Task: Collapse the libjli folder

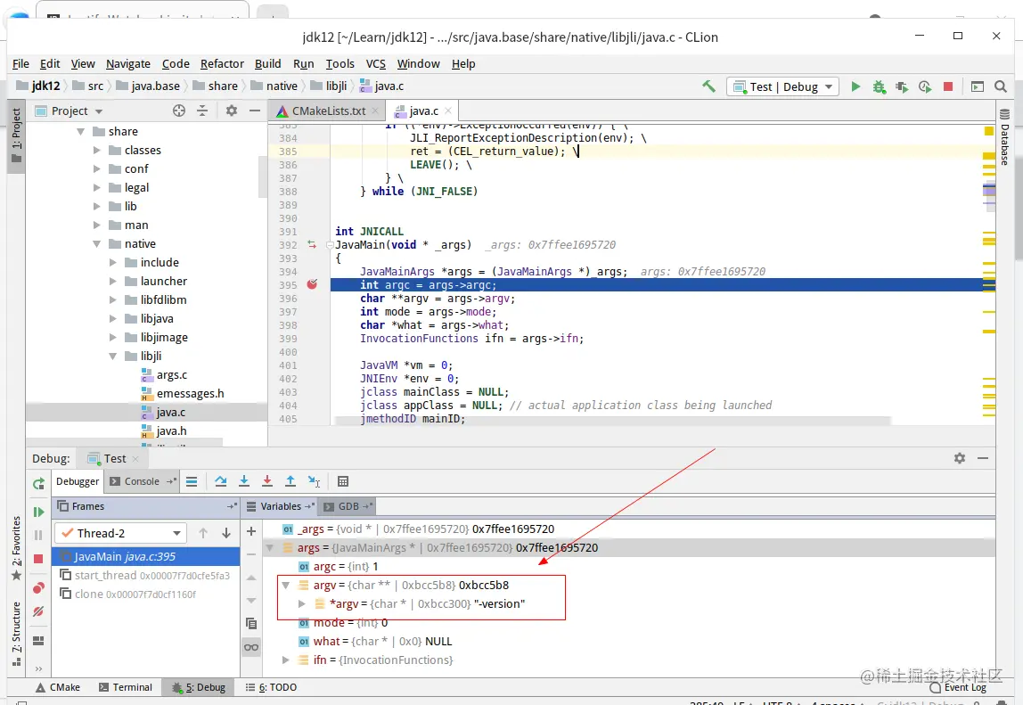Action: pos(112,357)
